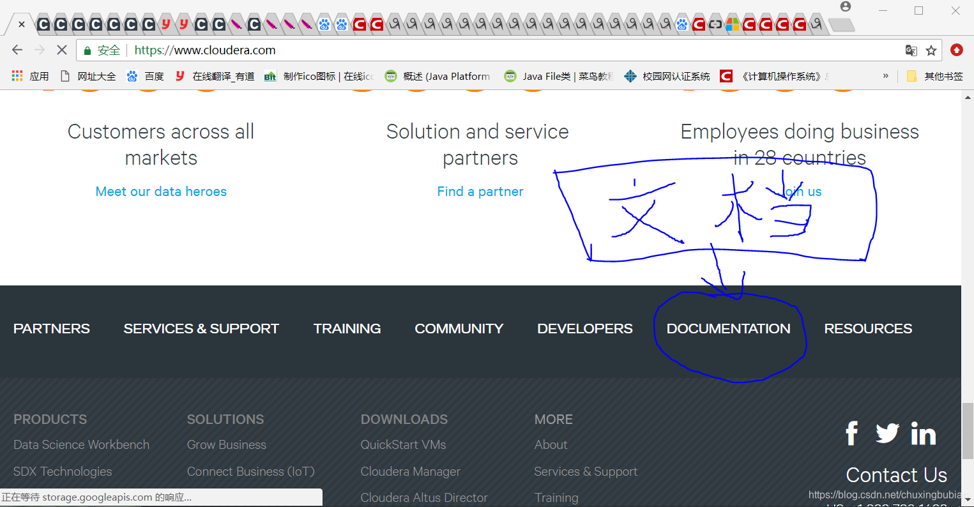Open the 其他书签 folder

coord(935,76)
